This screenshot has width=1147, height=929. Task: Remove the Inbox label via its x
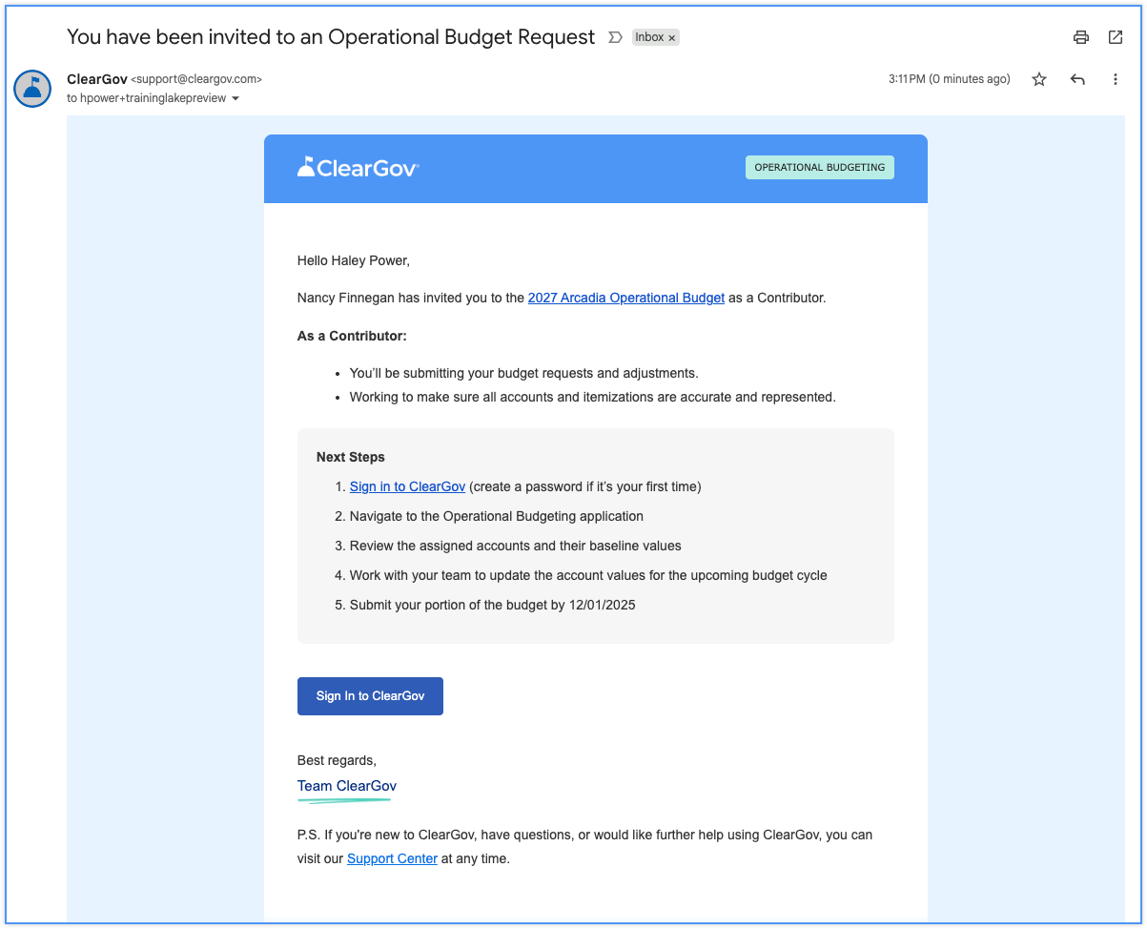coord(671,38)
